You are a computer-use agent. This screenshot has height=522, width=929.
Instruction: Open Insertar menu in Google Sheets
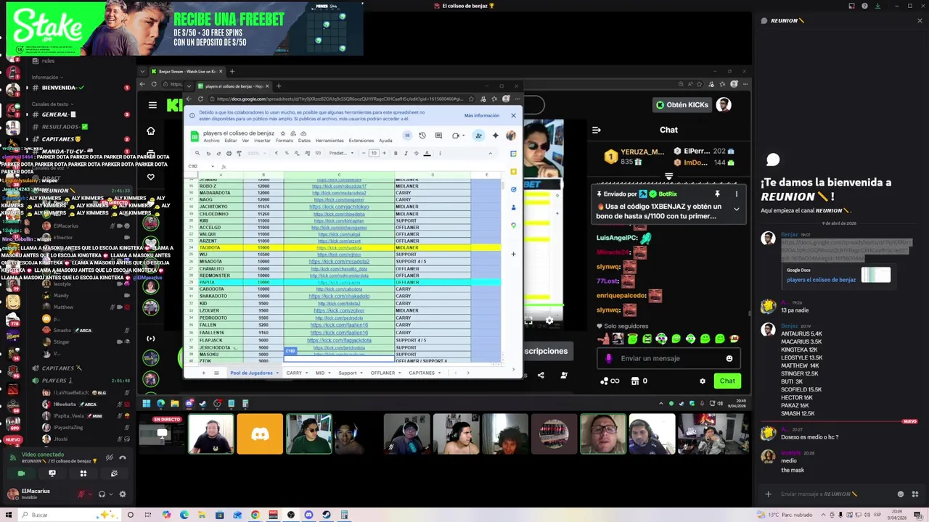click(x=261, y=141)
